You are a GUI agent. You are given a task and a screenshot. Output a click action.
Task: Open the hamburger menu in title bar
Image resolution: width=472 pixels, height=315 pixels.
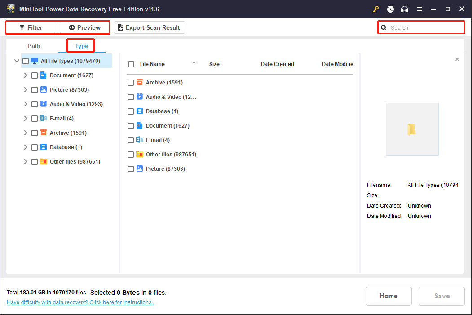click(419, 9)
